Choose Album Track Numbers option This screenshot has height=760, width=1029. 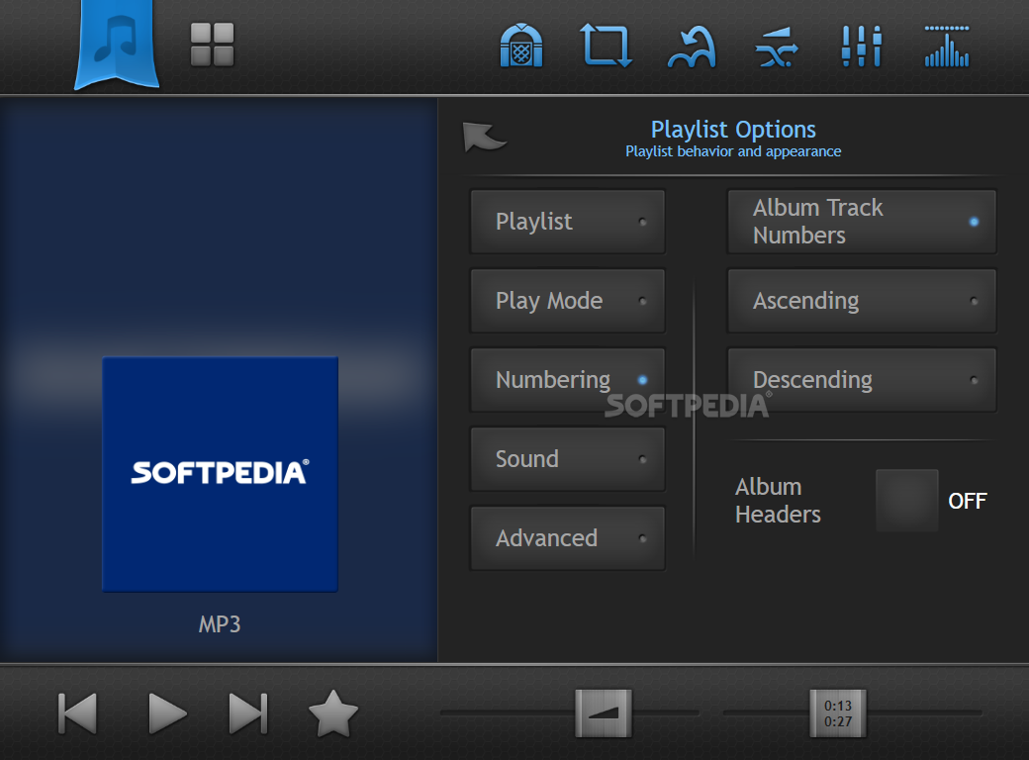(x=862, y=222)
